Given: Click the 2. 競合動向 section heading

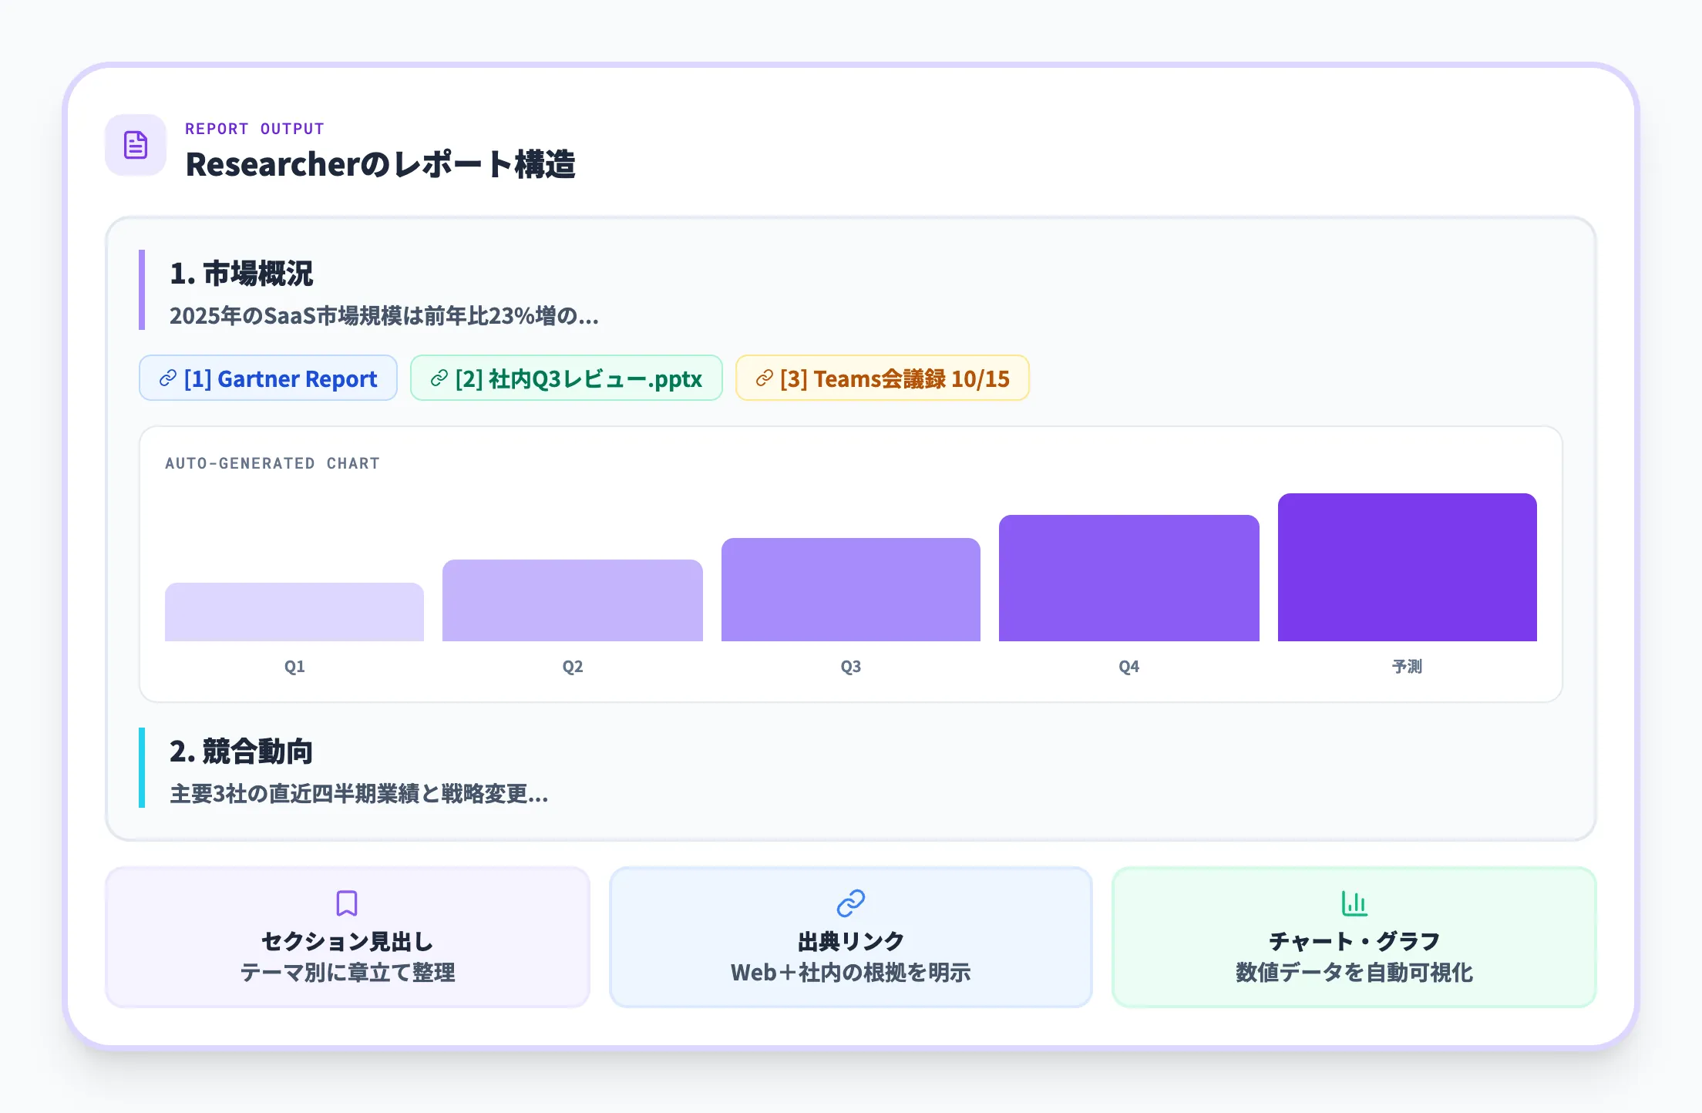Looking at the screenshot, I should point(241,752).
